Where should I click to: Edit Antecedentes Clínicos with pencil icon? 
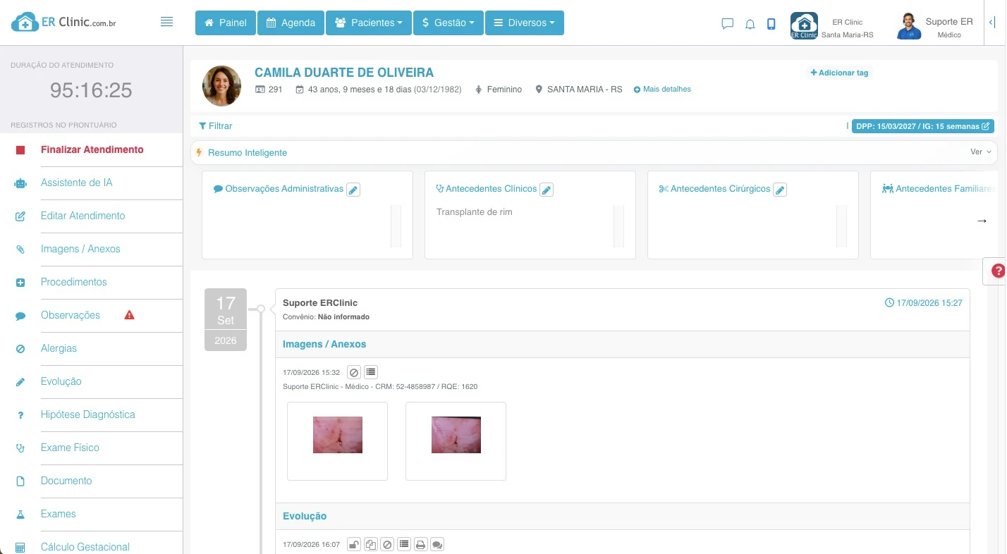547,190
